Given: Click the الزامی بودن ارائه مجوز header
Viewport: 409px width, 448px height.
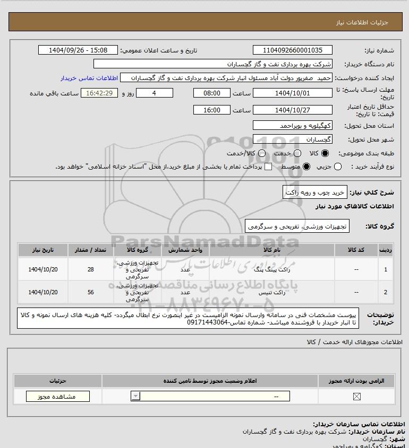Looking at the screenshot, I should (356, 381).
